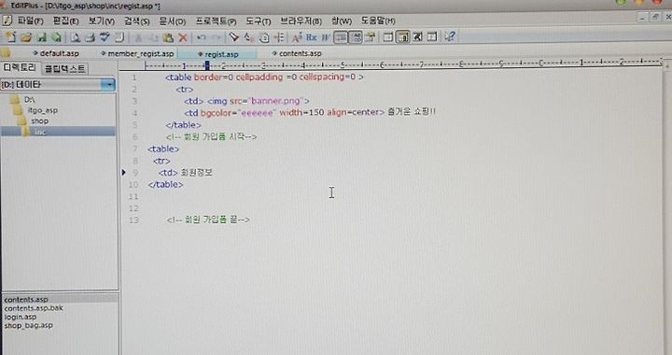672x355 pixels.
Task: Click the 'W' word wrap icon
Action: pyautogui.click(x=326, y=37)
